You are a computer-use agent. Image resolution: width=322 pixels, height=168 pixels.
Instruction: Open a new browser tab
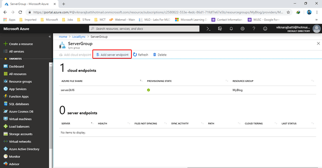pyautogui.click(x=64, y=4)
